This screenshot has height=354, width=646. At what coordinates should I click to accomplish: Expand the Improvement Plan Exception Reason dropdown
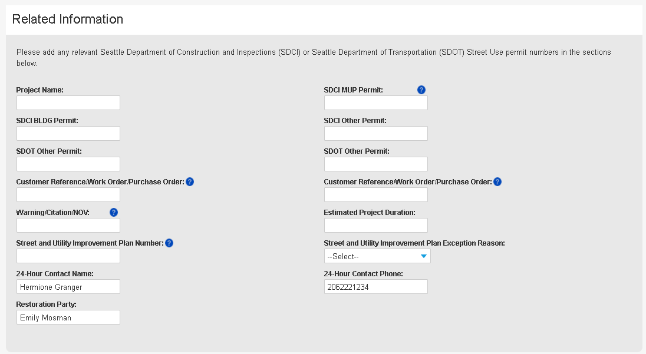coord(377,256)
